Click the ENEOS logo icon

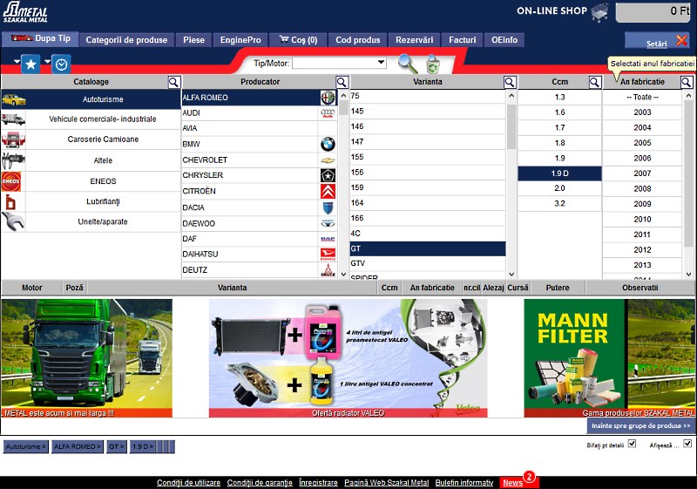(x=11, y=181)
